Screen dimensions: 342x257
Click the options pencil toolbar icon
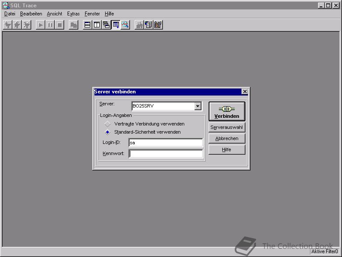[158, 25]
